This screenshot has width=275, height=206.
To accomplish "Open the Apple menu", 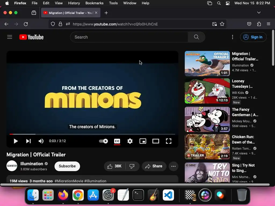I will pyautogui.click(x=7, y=3).
